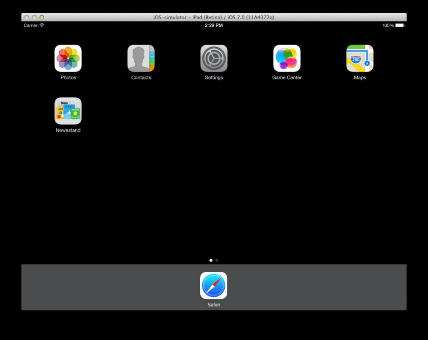Click the iOS-simulator window title text
The width and height of the screenshot is (428, 340).
(214, 17)
